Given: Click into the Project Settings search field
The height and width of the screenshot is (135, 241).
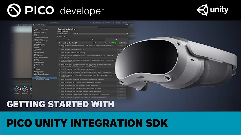Looking at the screenshot, I should (x=112, y=27).
